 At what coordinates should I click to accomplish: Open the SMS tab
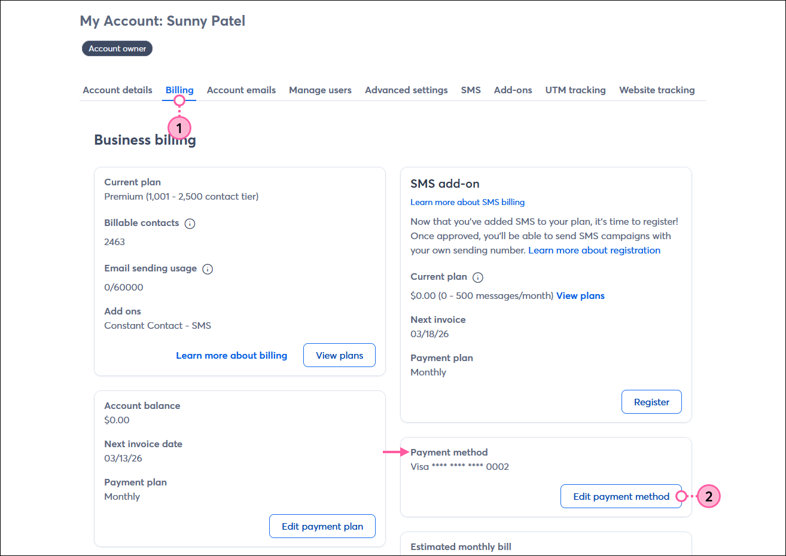471,90
